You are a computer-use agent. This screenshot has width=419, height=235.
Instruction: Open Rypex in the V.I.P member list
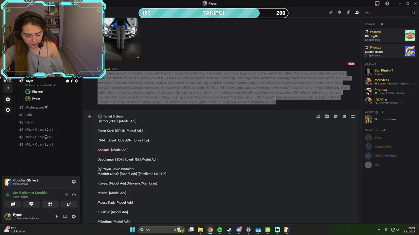click(390, 101)
